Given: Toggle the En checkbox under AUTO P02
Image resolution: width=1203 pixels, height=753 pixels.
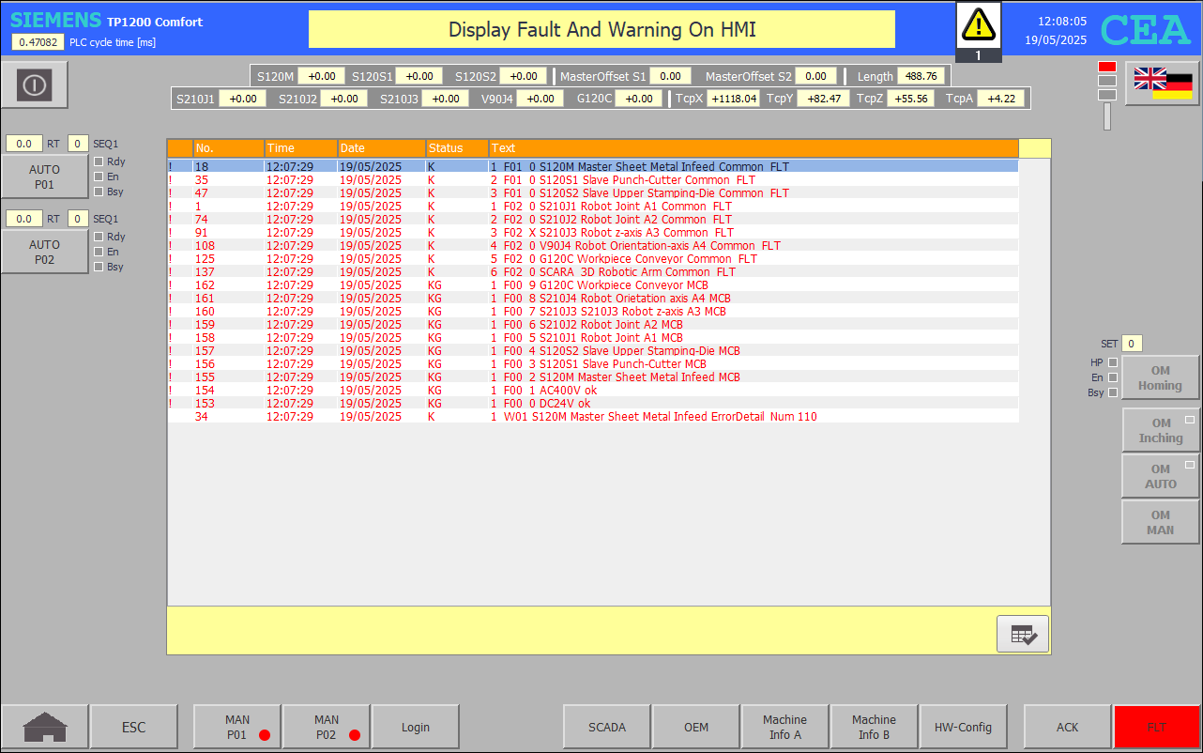Looking at the screenshot, I should click(x=99, y=252).
